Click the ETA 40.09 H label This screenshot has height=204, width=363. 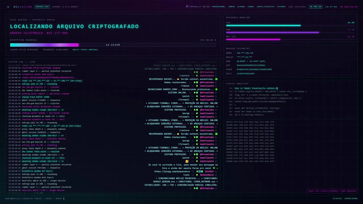208,40
